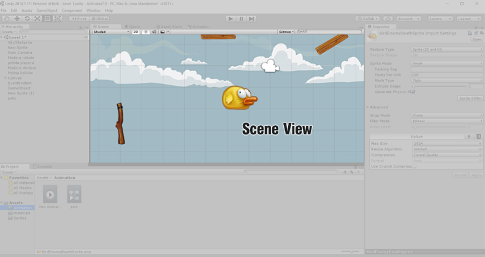
Task: Open Layout dropdown
Action: pyautogui.click(x=469, y=18)
